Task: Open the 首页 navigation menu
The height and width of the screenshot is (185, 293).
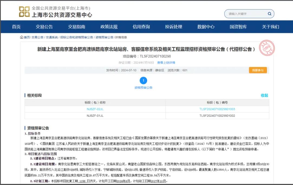Action: (16, 27)
